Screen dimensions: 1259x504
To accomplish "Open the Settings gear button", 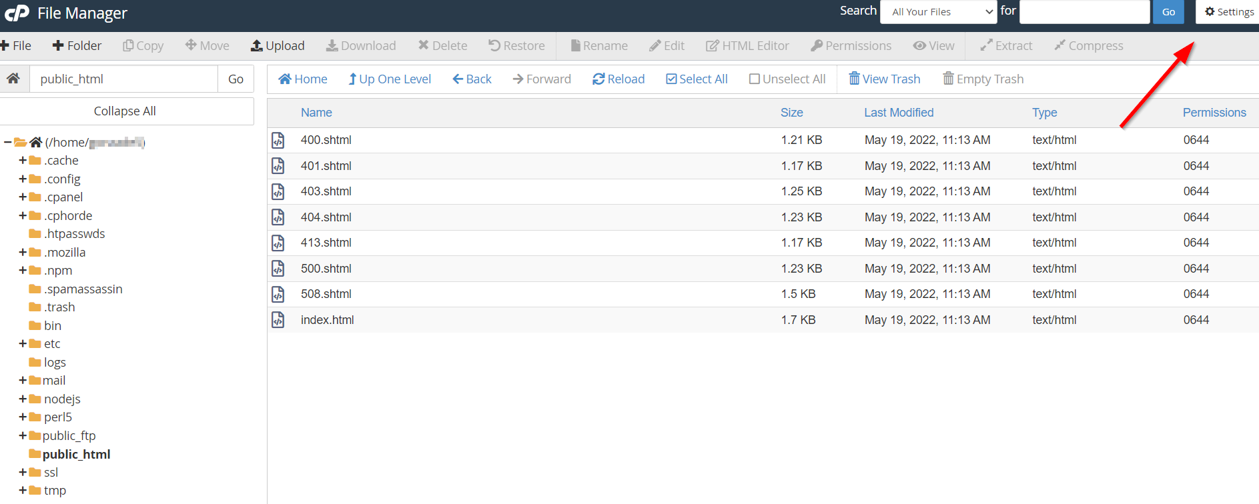I will pyautogui.click(x=1228, y=12).
